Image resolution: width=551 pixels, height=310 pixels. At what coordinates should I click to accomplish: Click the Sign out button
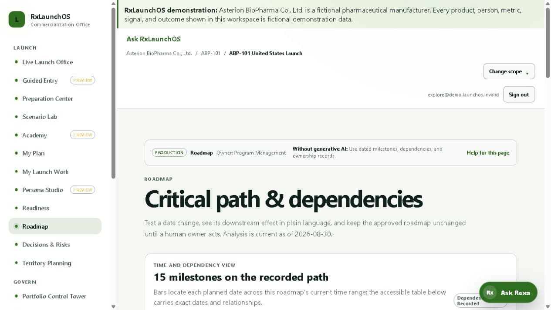pyautogui.click(x=519, y=94)
